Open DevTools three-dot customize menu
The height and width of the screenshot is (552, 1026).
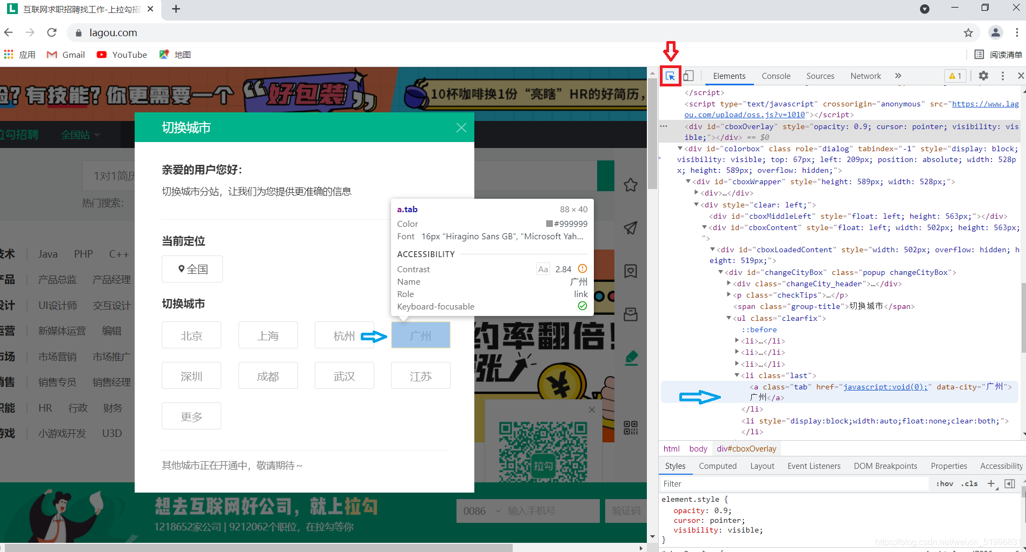pos(1003,76)
